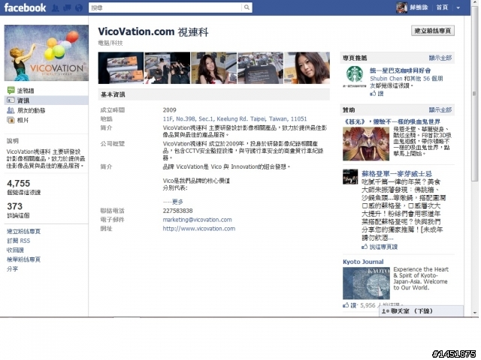Click the 基本資訊 section header
Viewport: 481px width, 360px height.
[213, 94]
